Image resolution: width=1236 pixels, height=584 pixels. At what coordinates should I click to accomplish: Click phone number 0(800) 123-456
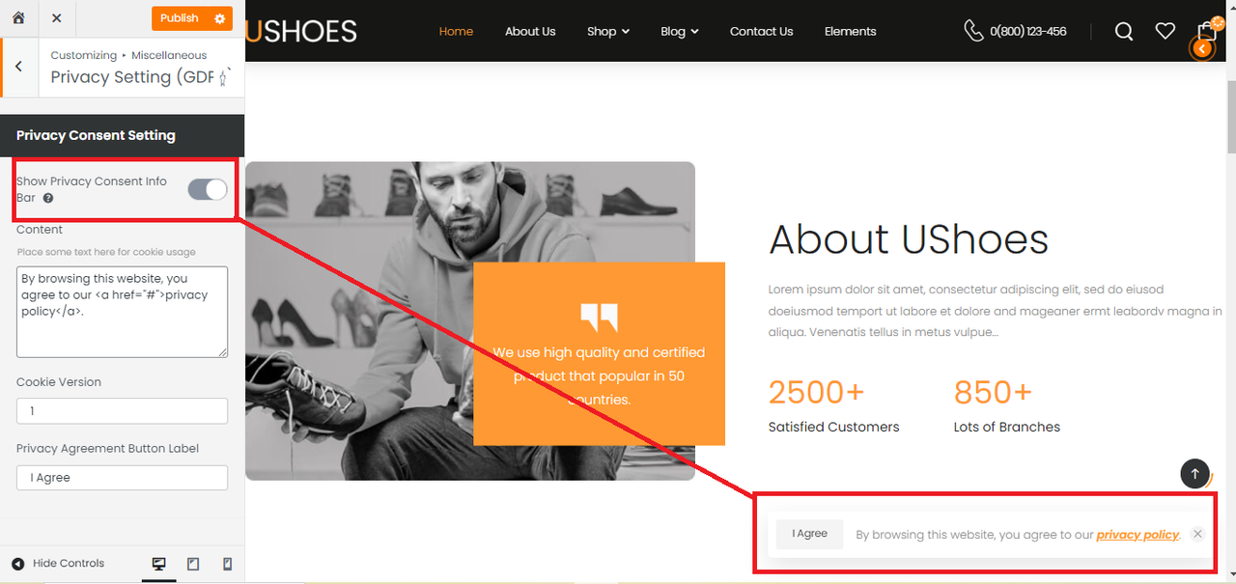pyautogui.click(x=1028, y=31)
